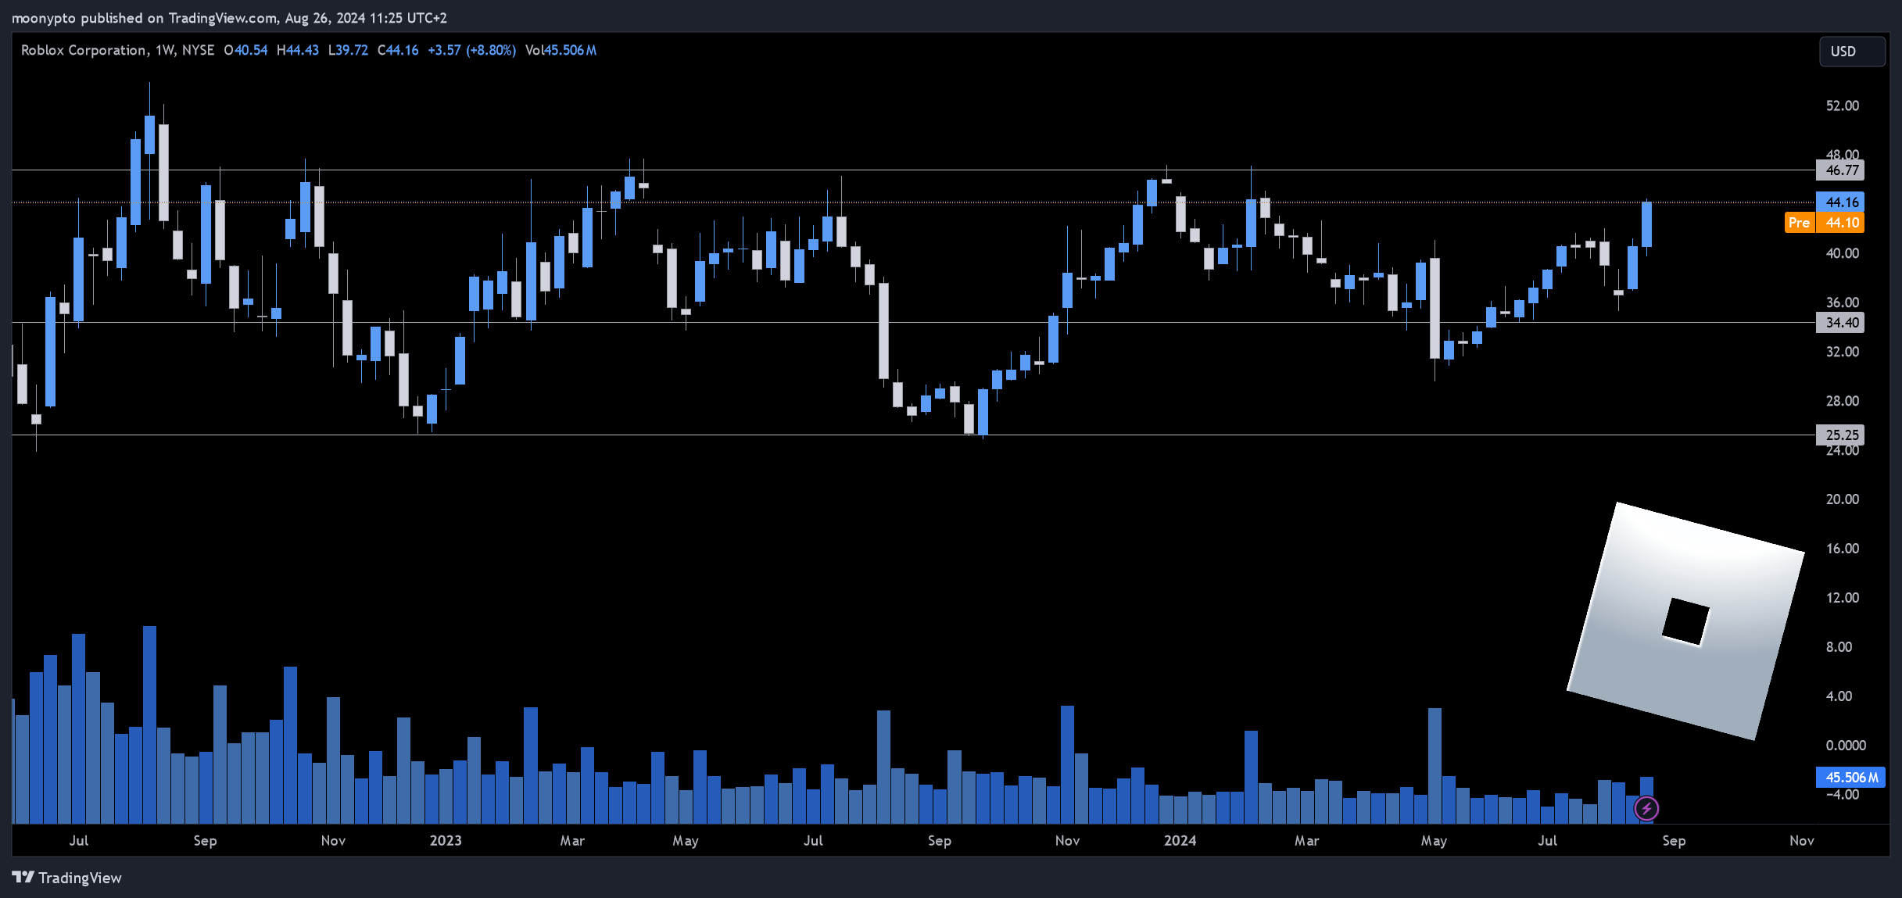Click the orange Pre 44.10 pre-market label

click(x=1825, y=223)
